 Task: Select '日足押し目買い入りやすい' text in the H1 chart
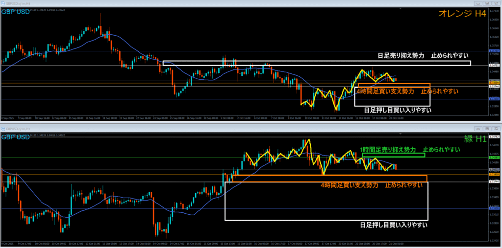(394, 225)
